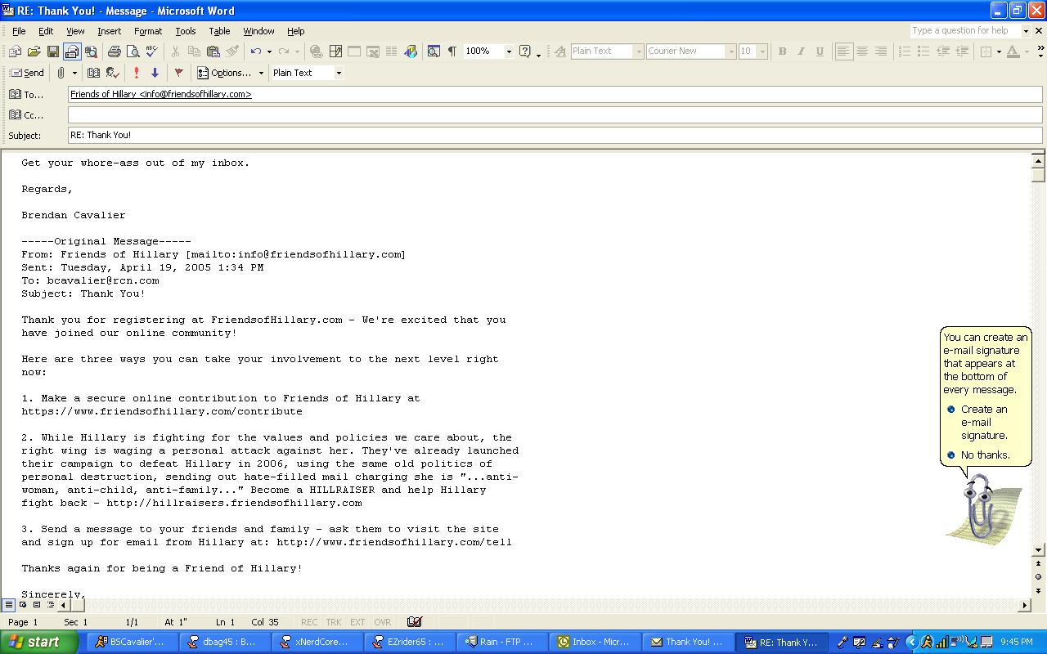Image resolution: width=1047 pixels, height=654 pixels.
Task: Click the Open folder icon
Action: [34, 52]
